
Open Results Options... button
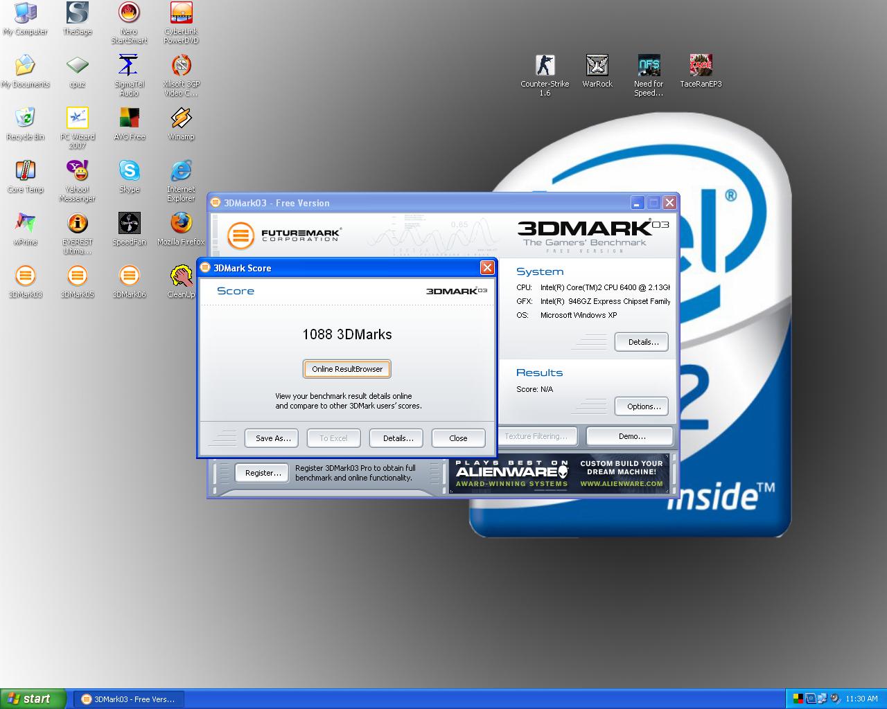click(642, 406)
